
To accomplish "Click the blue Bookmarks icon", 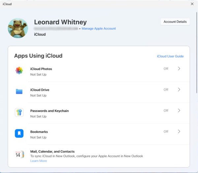I will point(19,133).
